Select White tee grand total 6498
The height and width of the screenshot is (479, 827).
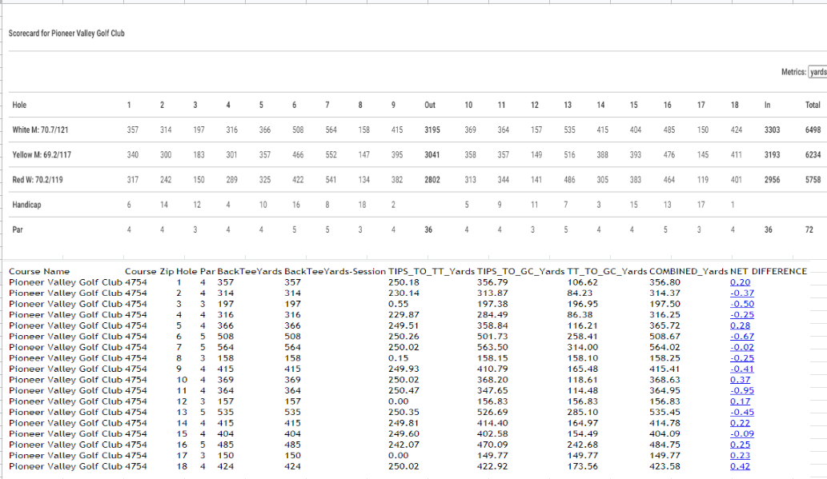coord(813,130)
